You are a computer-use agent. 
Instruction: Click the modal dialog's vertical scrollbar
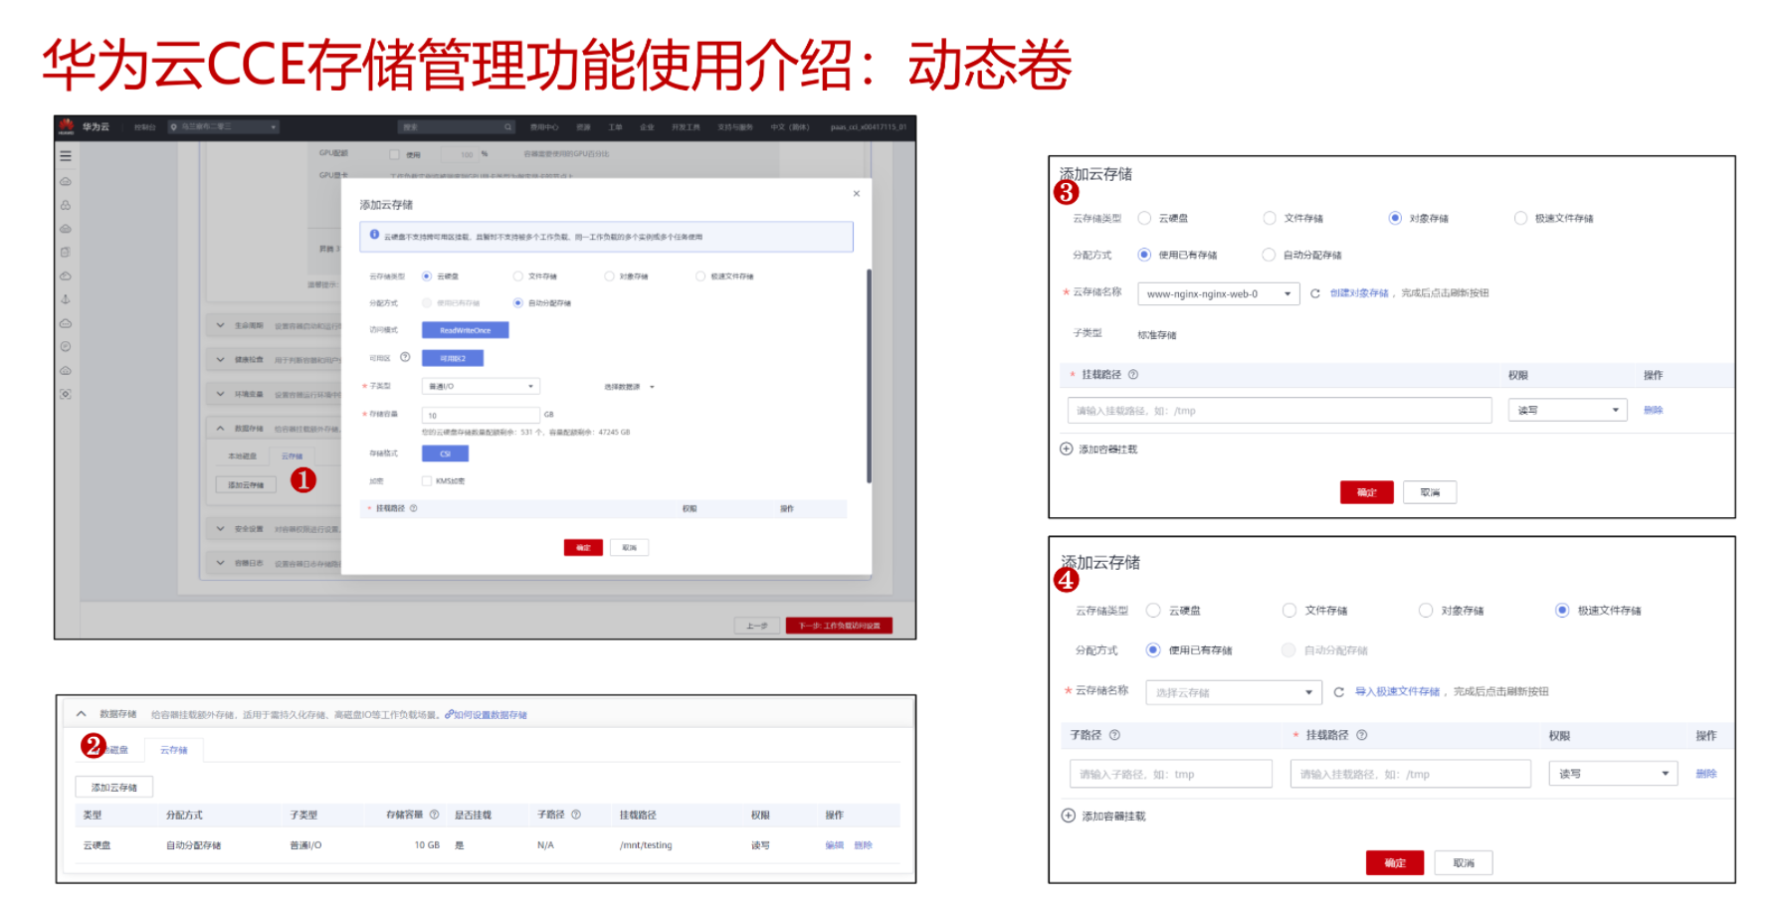coord(869,376)
